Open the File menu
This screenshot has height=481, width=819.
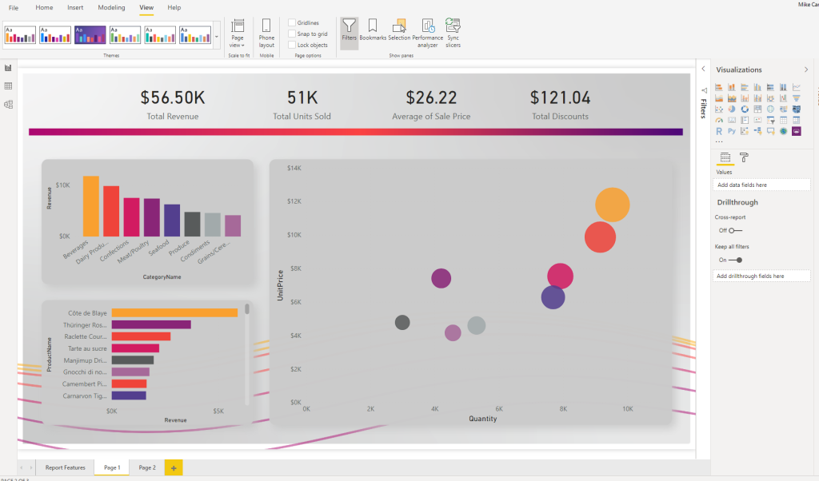(14, 8)
